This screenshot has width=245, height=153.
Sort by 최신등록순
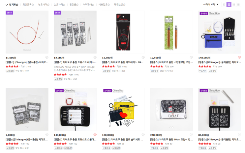pyautogui.click(x=28, y=5)
